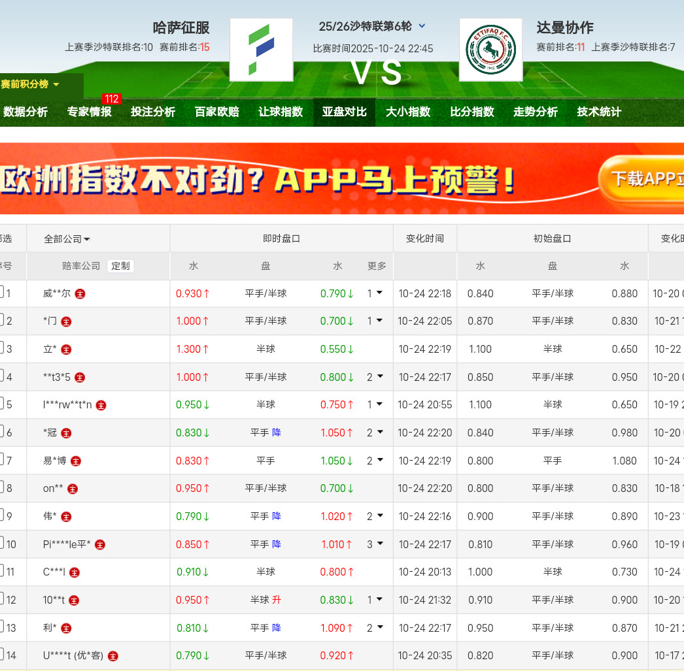The width and height of the screenshot is (684, 671).
Task: Open the 全部公司 company filter dropdown
Action: click(67, 239)
